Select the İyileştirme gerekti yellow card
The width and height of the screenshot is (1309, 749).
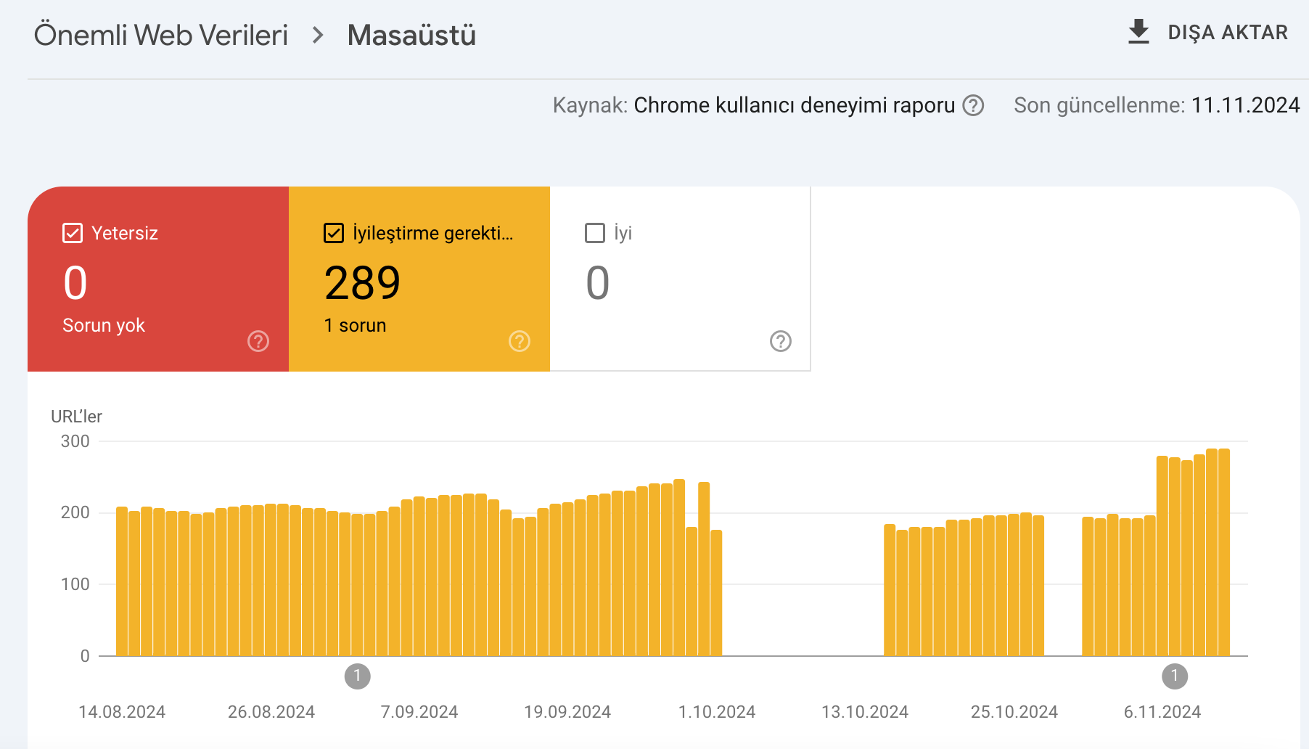point(419,279)
